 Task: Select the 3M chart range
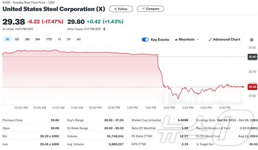pos(27,39)
